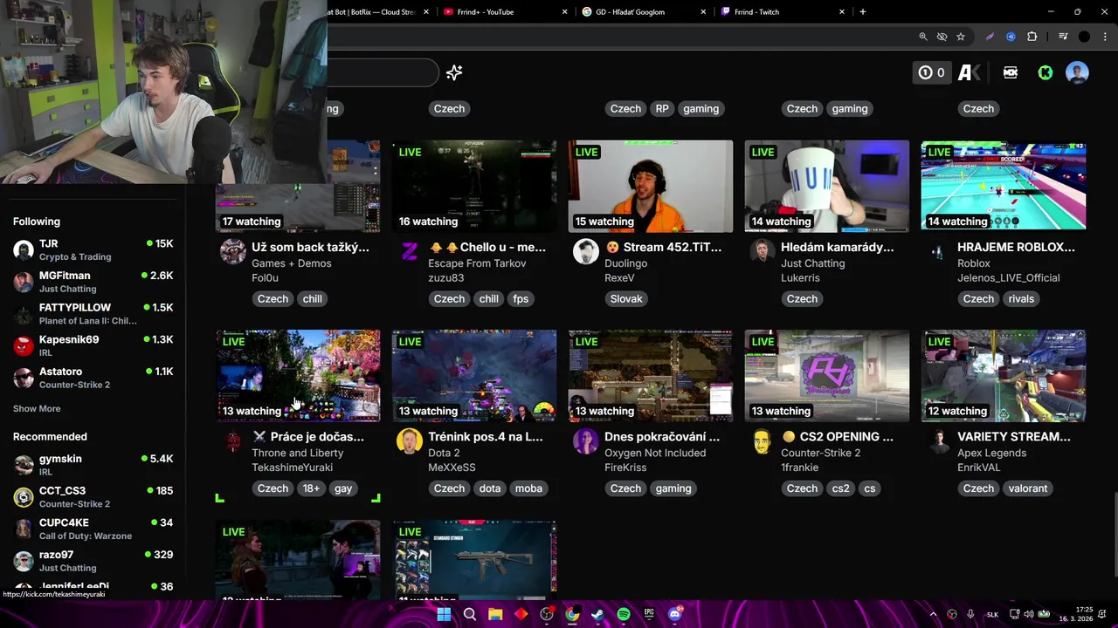This screenshot has width=1118, height=628.
Task: Click the blue round extension icon
Action: point(1011,37)
